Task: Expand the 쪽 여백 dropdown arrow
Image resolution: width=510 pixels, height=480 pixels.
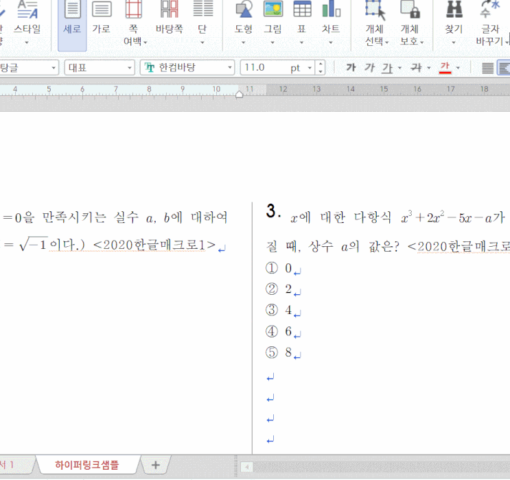Action: point(146,43)
